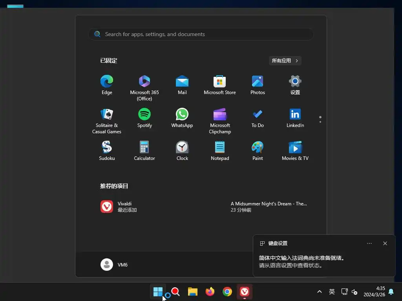The width and height of the screenshot is (402, 301).
Task: Open the Mail app
Action: click(x=182, y=85)
